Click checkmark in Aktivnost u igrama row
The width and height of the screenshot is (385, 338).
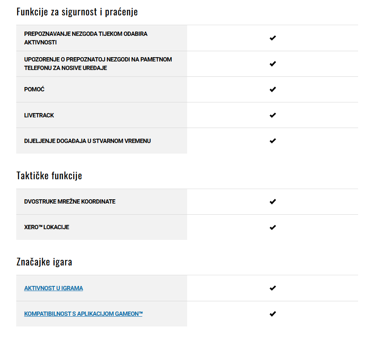[273, 288]
